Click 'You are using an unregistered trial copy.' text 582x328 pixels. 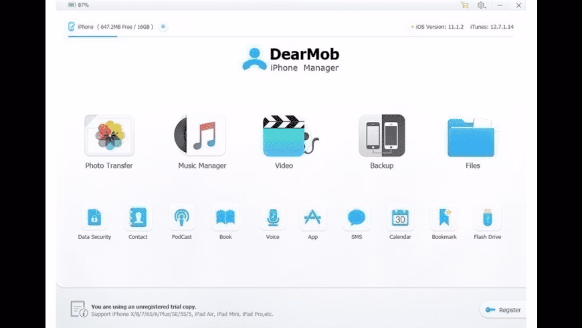coord(144,307)
